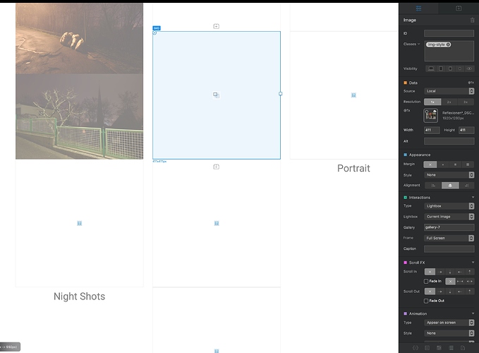Select right alignment button
Screen dimensions: 479x353
(466, 185)
